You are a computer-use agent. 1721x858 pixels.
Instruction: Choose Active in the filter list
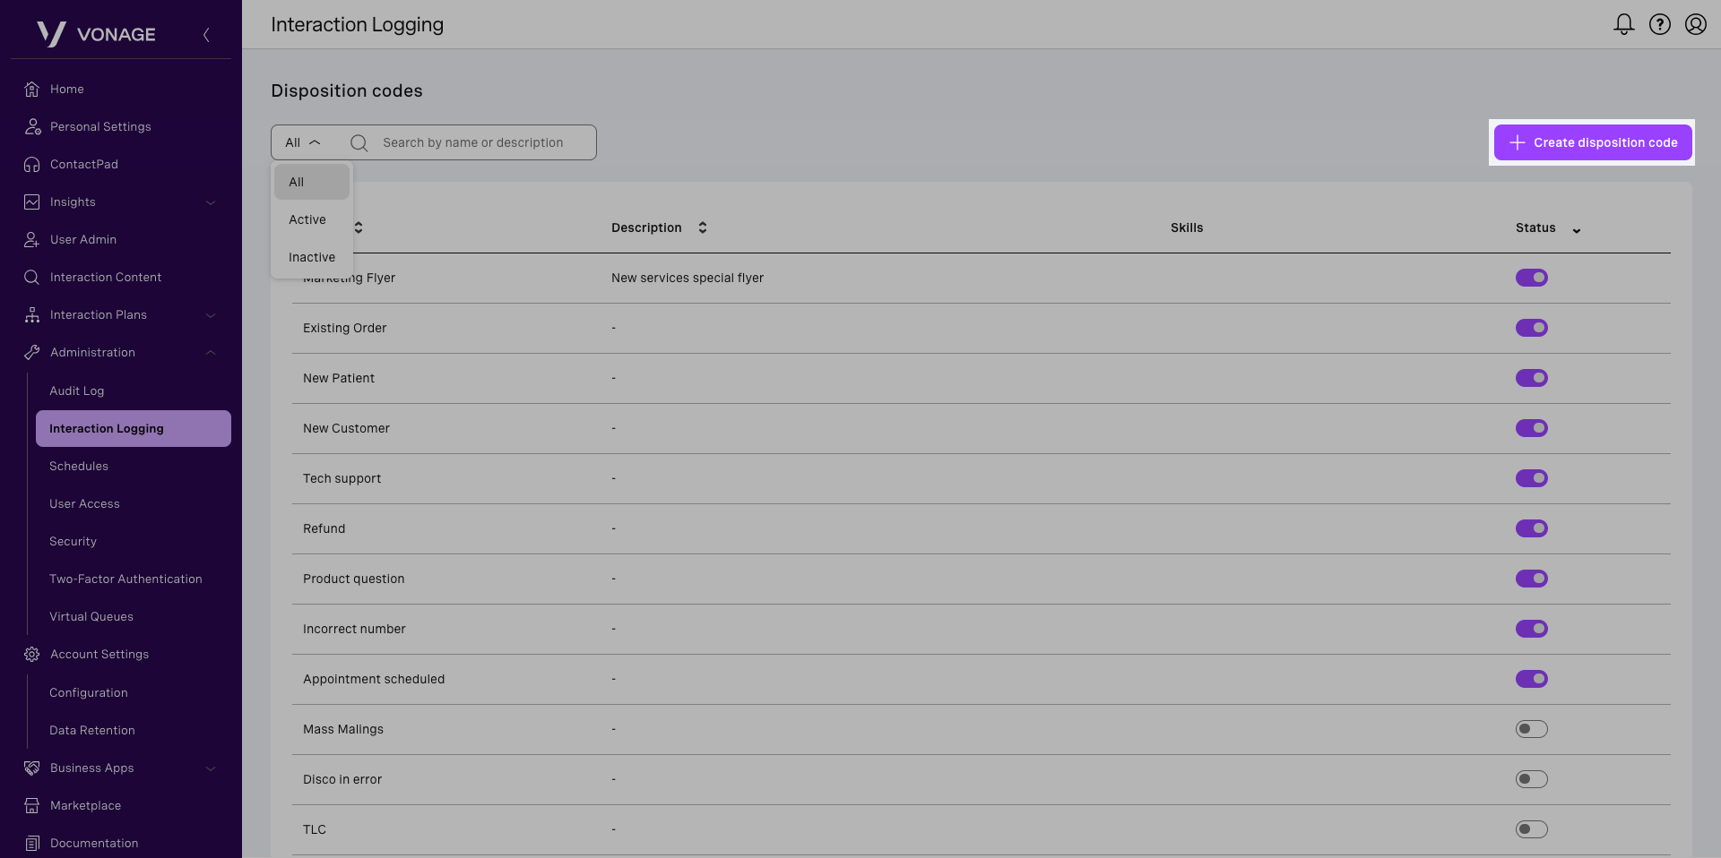307,219
